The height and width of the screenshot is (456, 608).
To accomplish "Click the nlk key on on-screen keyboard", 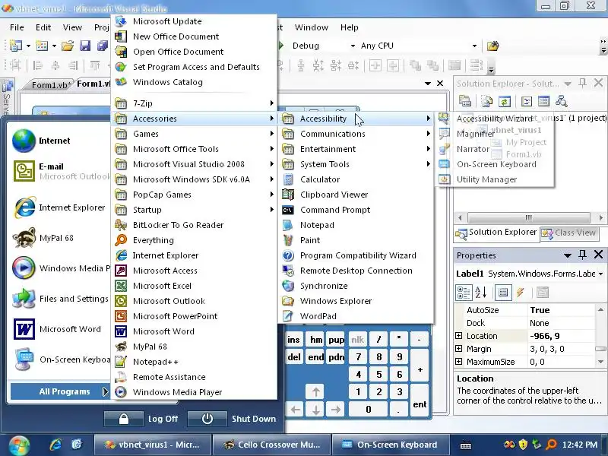I will click(358, 340).
